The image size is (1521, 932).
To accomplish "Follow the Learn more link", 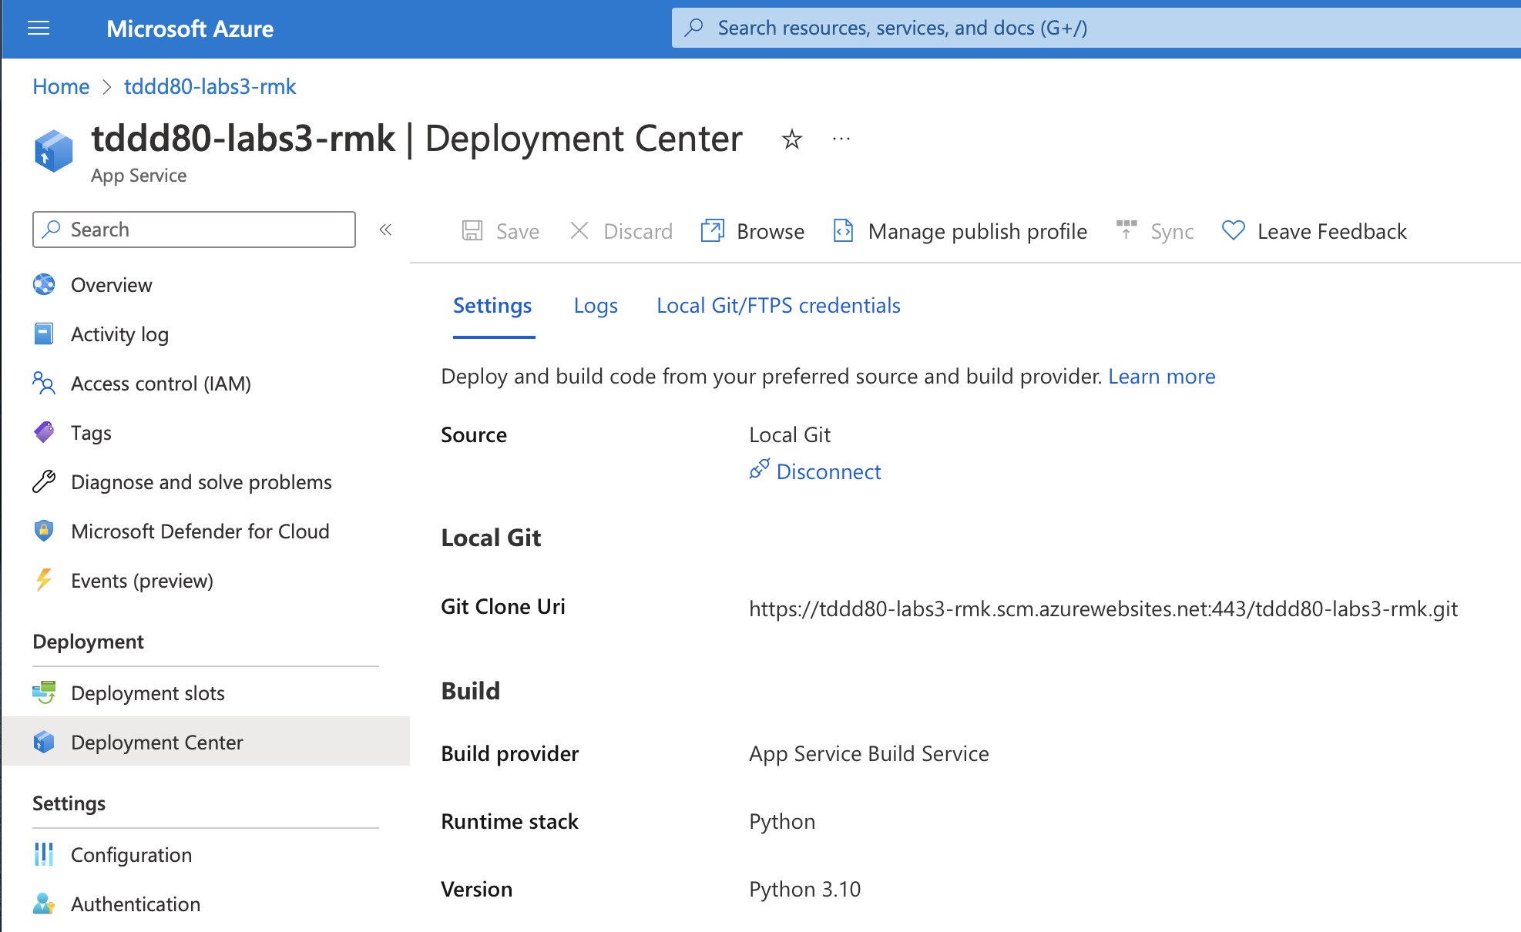I will click(x=1162, y=377).
